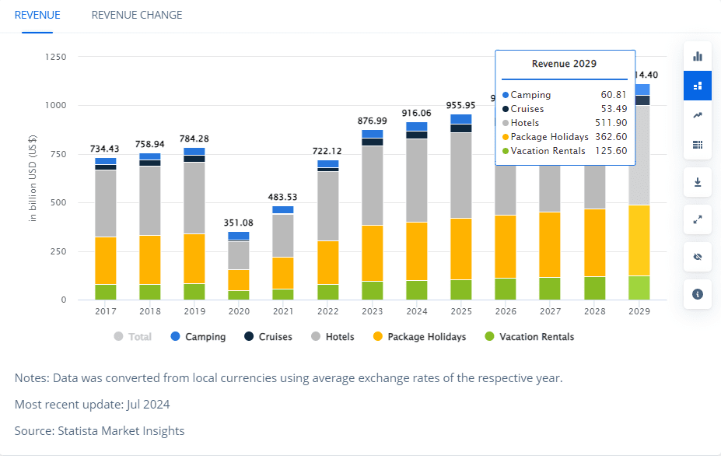Viewport: 721px width, 456px height.
Task: Click the Hotels segment of 2023 bar
Action: [373, 185]
